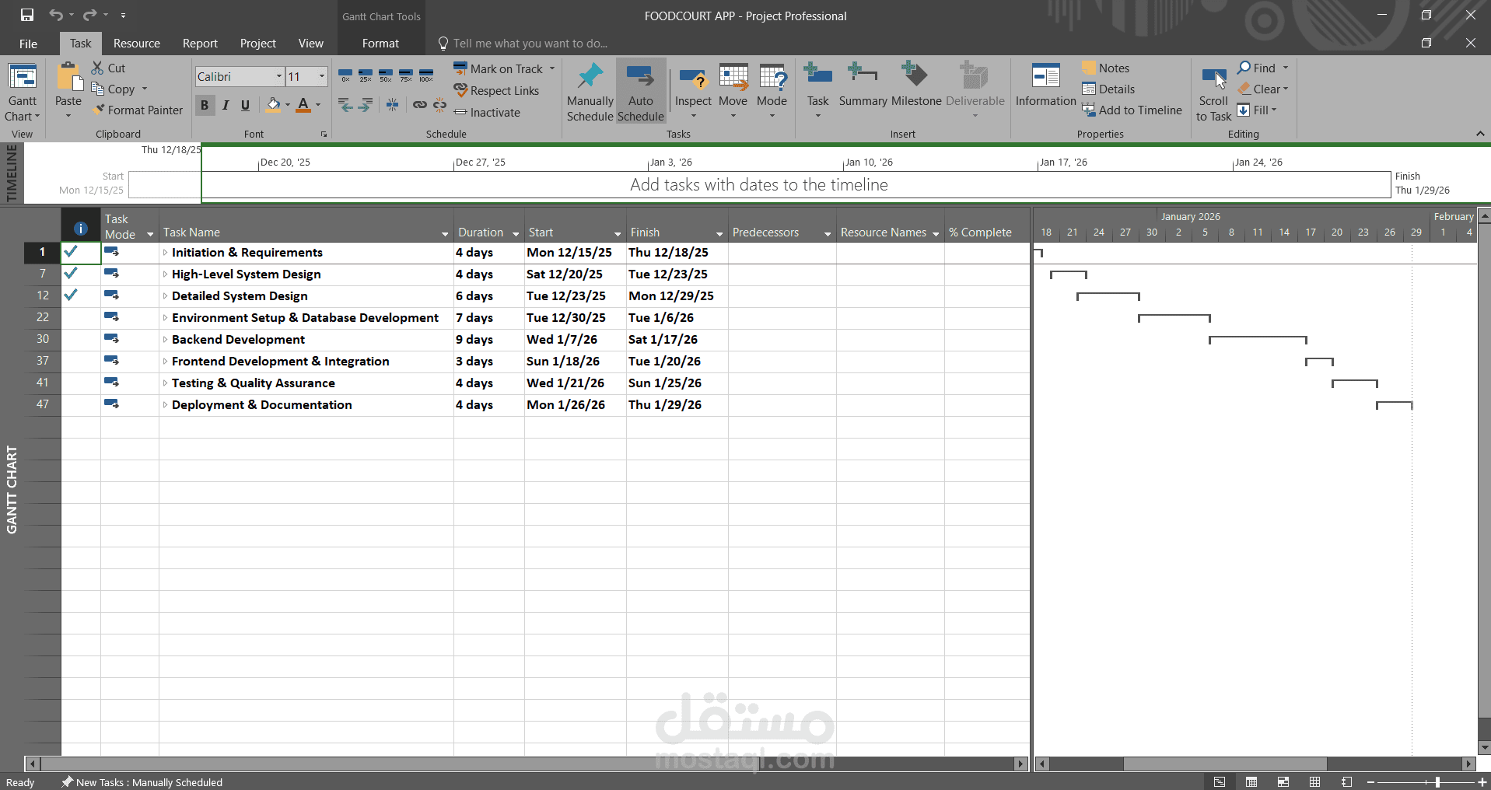Set task to 25% complete
The width and height of the screenshot is (1491, 790).
(366, 75)
